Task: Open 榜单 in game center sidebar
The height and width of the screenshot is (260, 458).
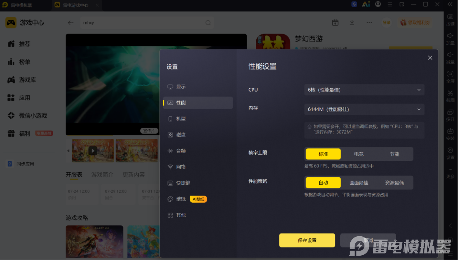Action: 24,62
